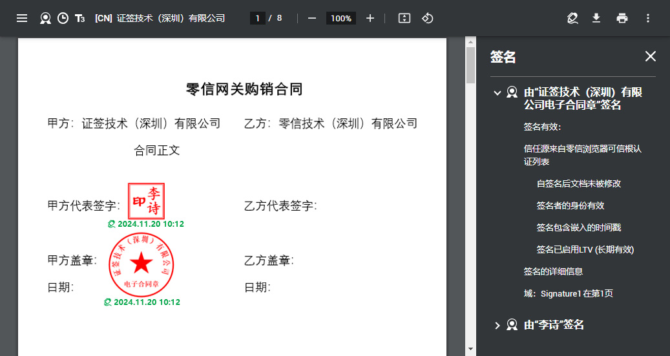Print the contract document

(622, 18)
